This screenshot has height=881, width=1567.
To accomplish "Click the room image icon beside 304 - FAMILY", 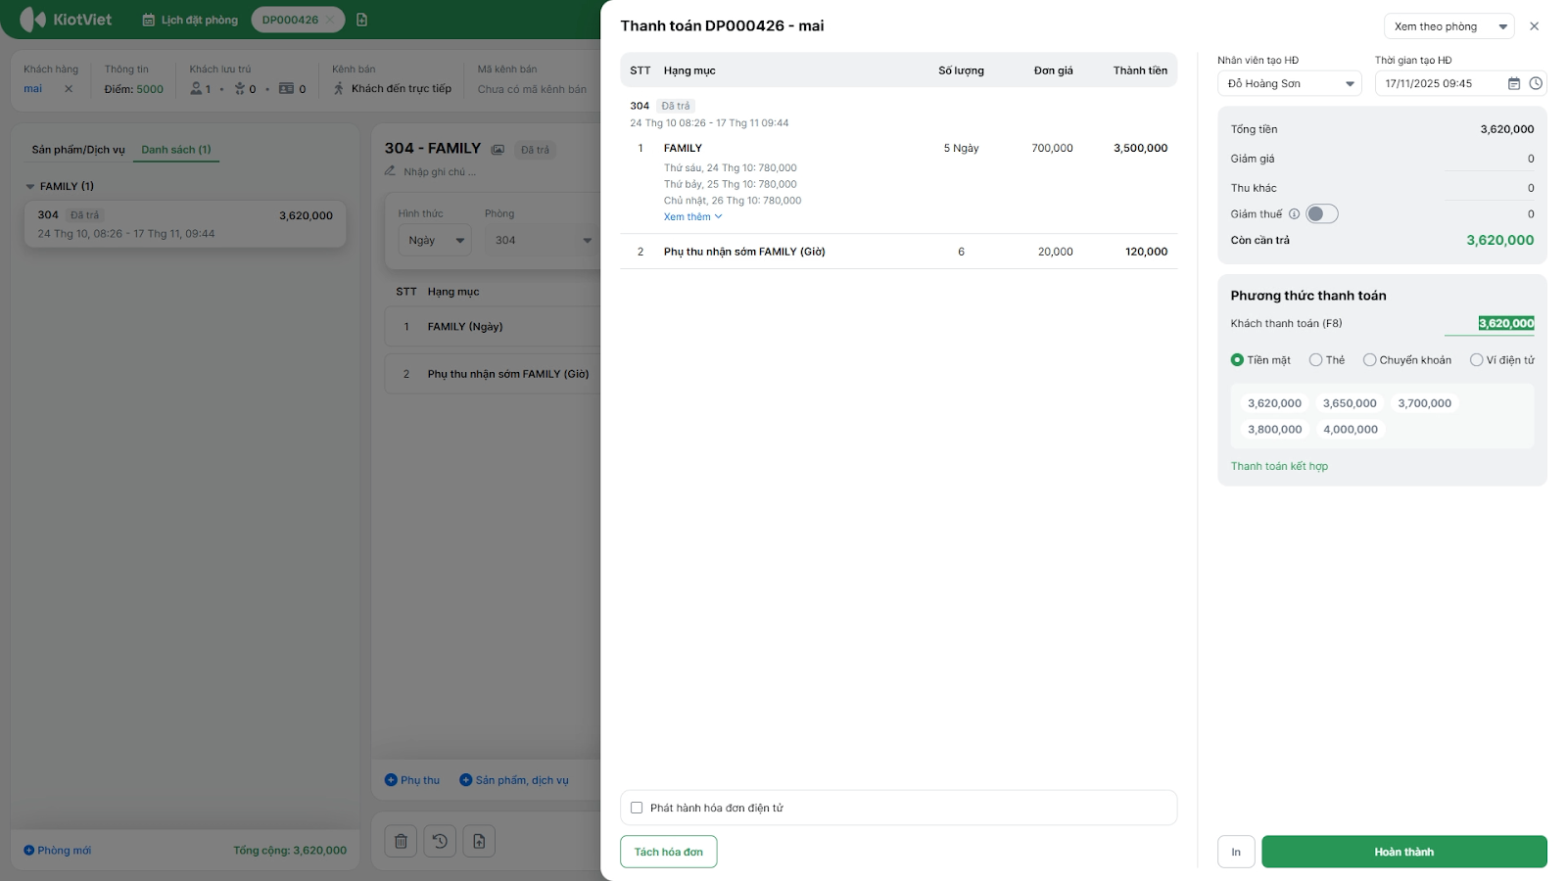I will click(x=498, y=150).
